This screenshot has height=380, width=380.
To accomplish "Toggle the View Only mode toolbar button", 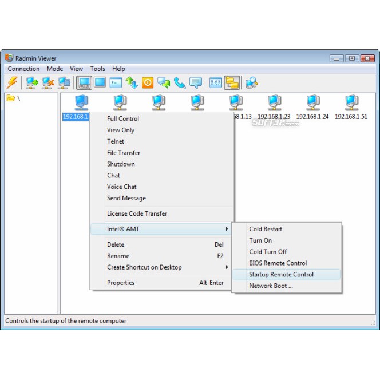I will [100, 82].
